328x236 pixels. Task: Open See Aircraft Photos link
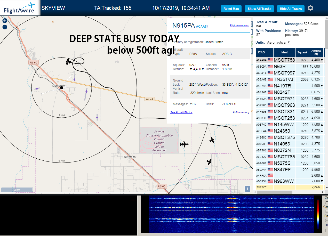click(181, 112)
